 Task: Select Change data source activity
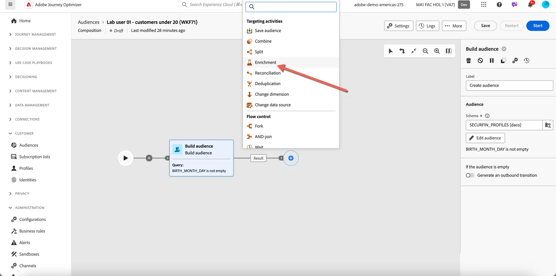tap(291, 105)
